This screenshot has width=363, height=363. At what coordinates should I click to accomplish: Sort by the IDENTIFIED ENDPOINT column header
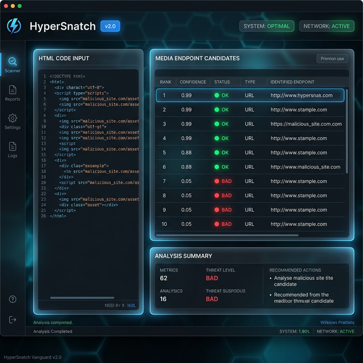292,82
